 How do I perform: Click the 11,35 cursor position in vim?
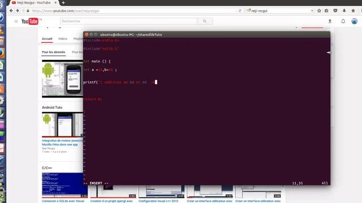tap(298, 183)
